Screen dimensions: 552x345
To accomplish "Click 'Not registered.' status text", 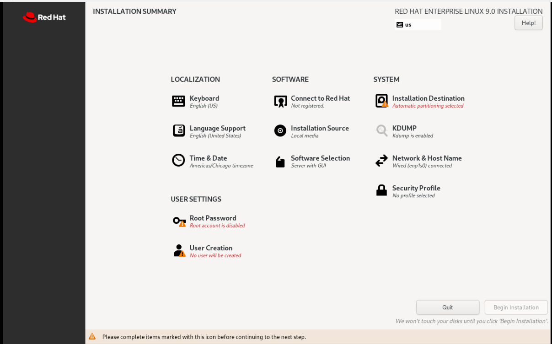I will click(x=307, y=106).
